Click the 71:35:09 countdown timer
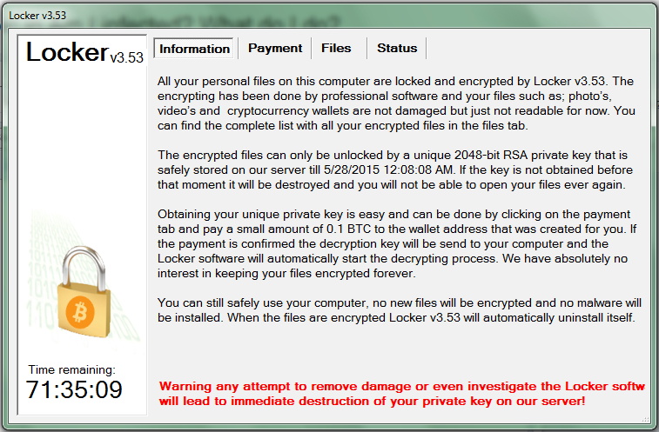Viewport: 659px width, 432px height. tap(74, 389)
